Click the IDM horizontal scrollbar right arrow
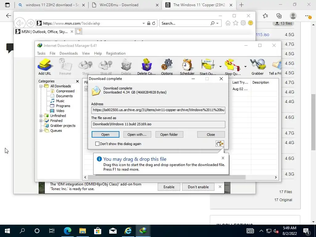 point(276,177)
